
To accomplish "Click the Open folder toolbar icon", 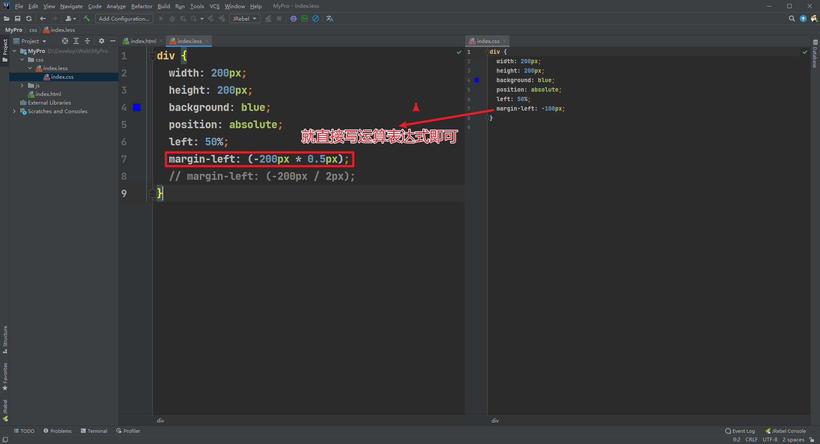I will click(x=6, y=18).
